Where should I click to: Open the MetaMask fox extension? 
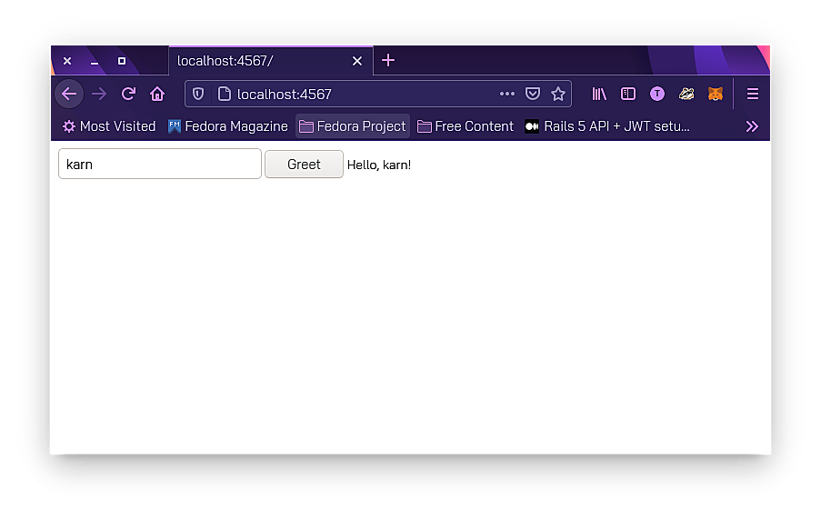(716, 94)
